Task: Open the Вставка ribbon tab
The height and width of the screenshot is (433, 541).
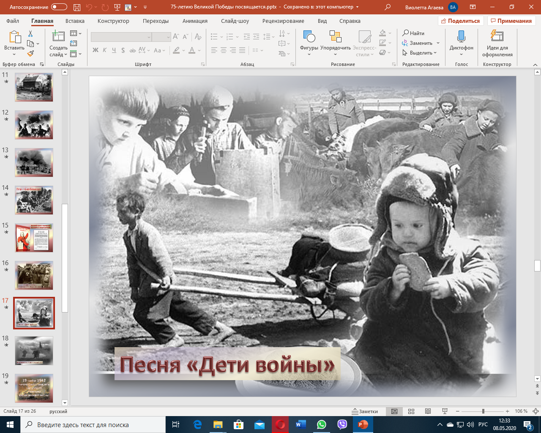Action: coord(75,21)
